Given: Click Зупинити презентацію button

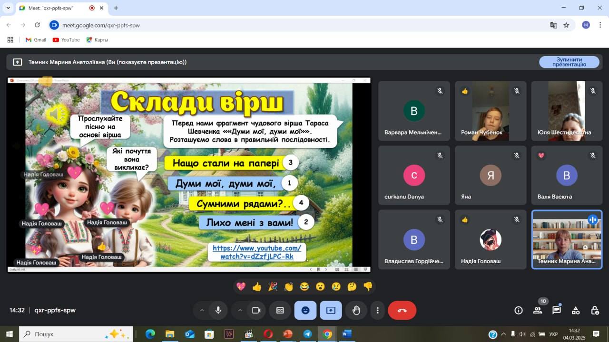Looking at the screenshot, I should tap(569, 62).
